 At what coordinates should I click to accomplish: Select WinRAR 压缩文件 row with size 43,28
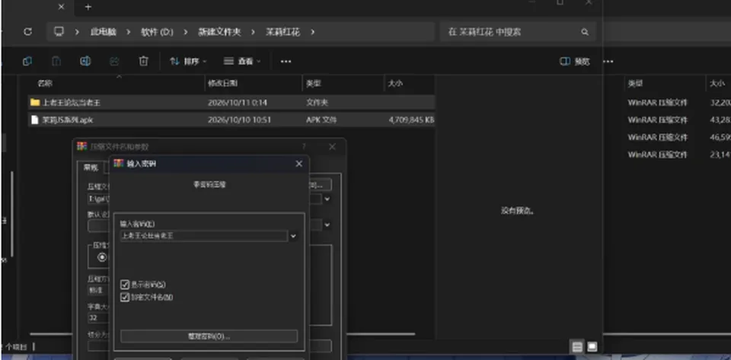[x=678, y=119]
